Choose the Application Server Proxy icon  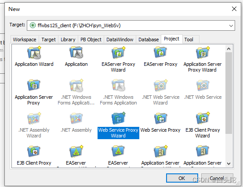click(x=34, y=85)
